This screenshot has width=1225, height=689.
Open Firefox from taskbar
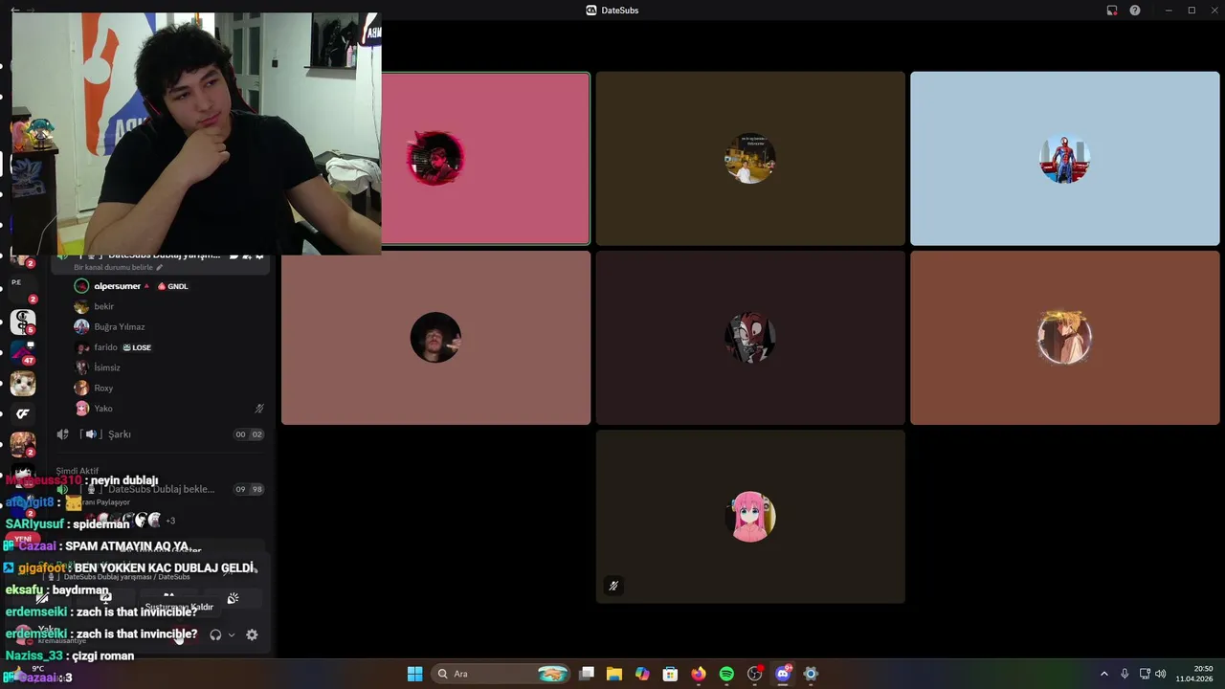(x=699, y=674)
